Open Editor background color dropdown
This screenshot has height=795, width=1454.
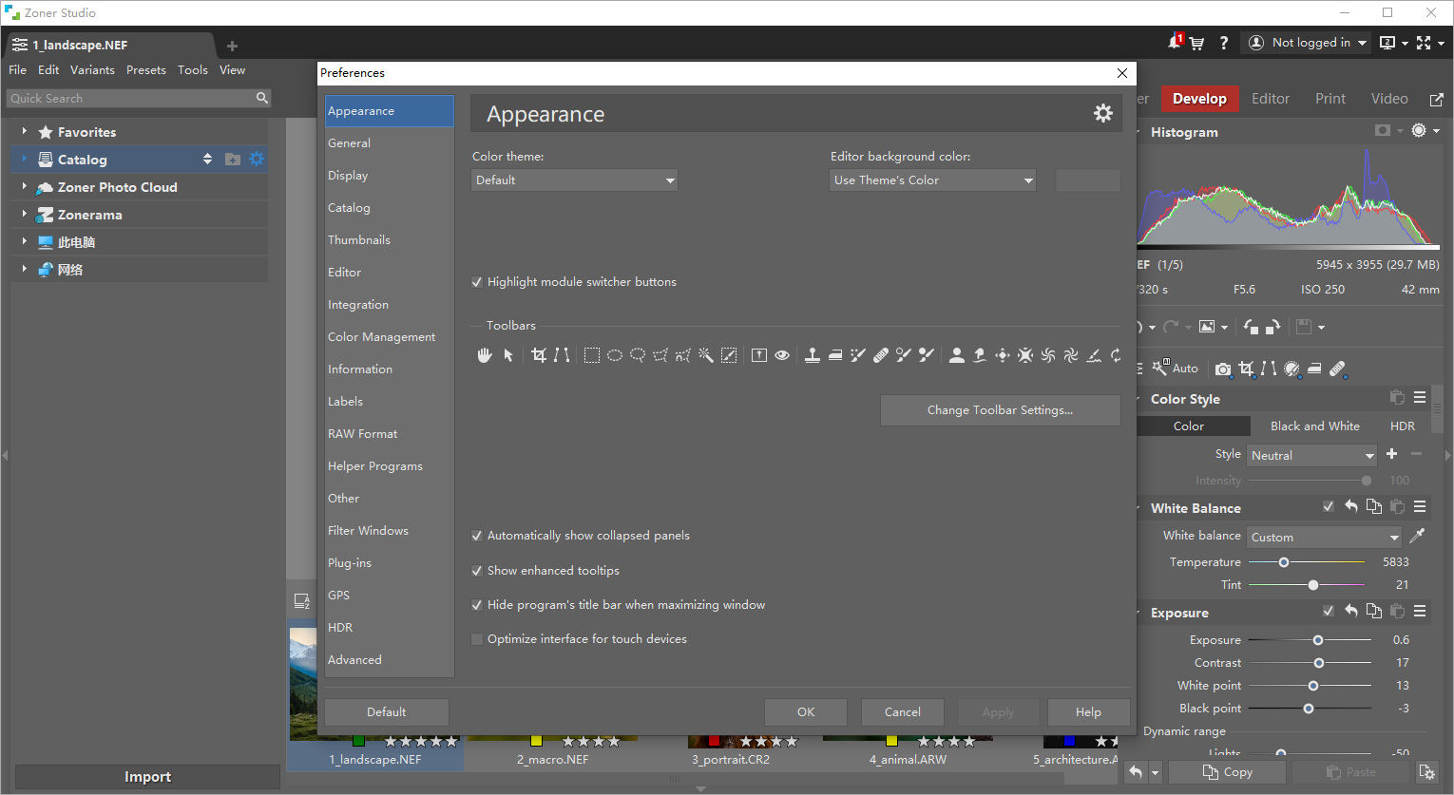[x=932, y=180]
